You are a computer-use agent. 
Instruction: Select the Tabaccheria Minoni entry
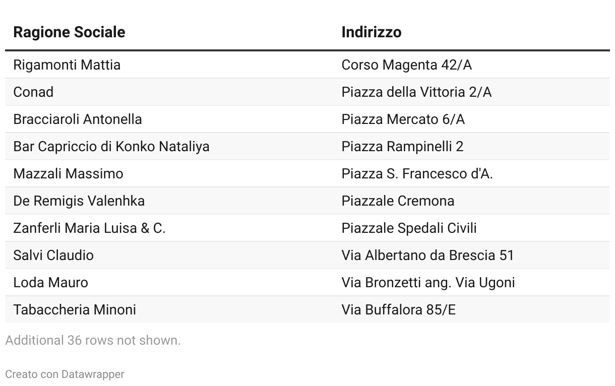coord(75,310)
